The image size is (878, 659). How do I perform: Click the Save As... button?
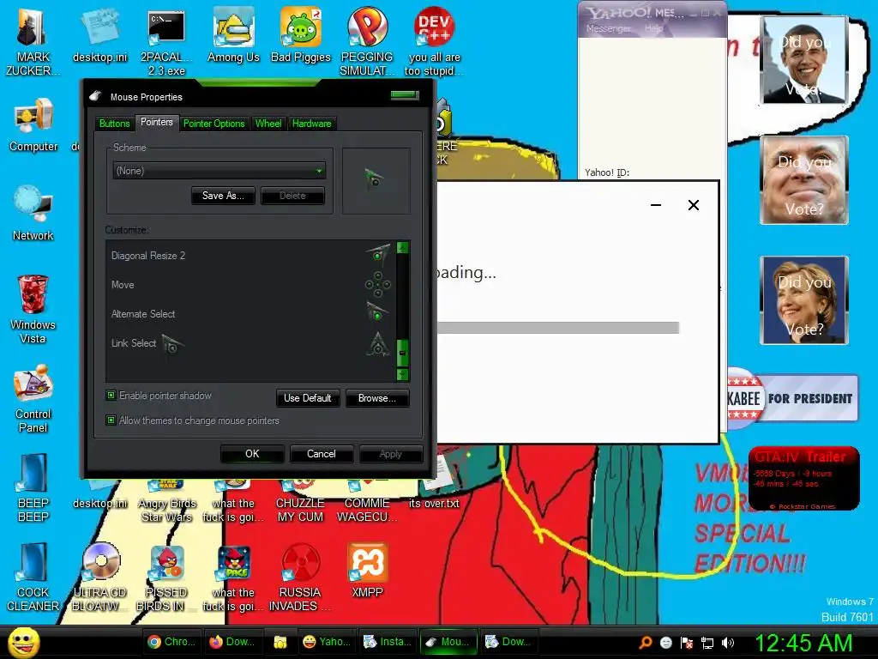tap(223, 196)
